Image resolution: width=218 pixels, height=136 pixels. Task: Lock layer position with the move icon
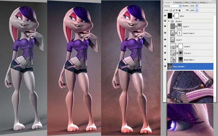coord(177,10)
